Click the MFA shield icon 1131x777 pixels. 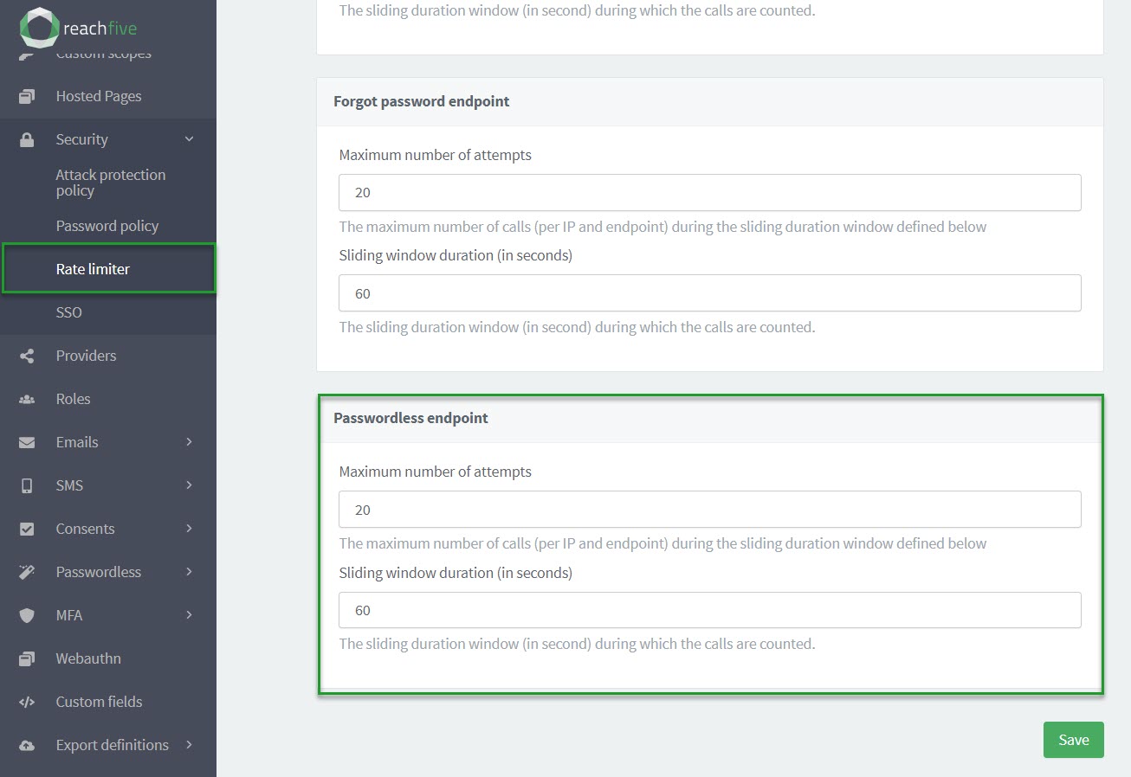[27, 615]
